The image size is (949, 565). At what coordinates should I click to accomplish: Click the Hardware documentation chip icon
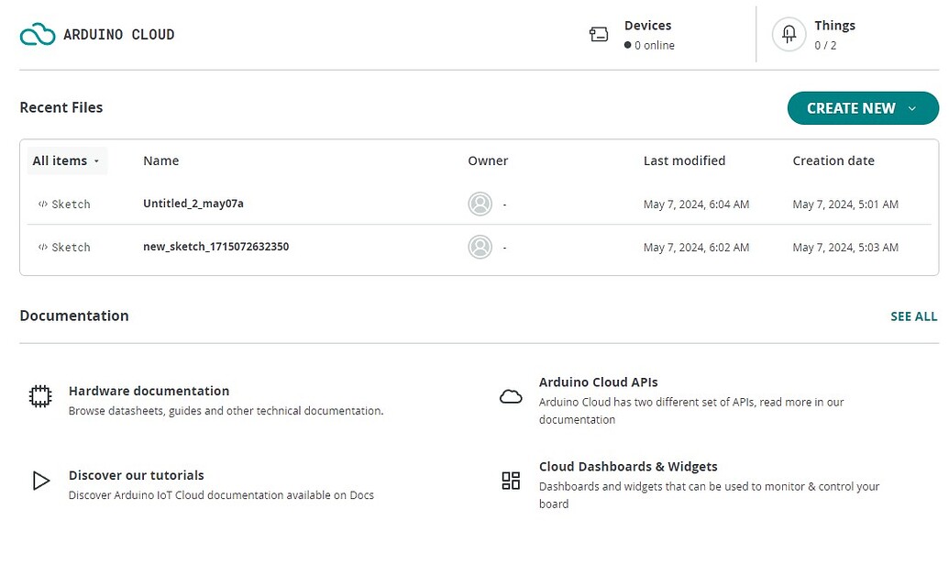(40, 396)
